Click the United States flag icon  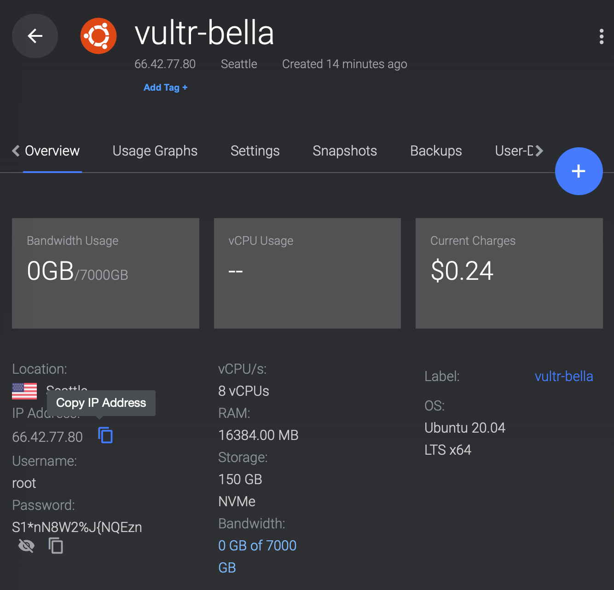tap(24, 391)
